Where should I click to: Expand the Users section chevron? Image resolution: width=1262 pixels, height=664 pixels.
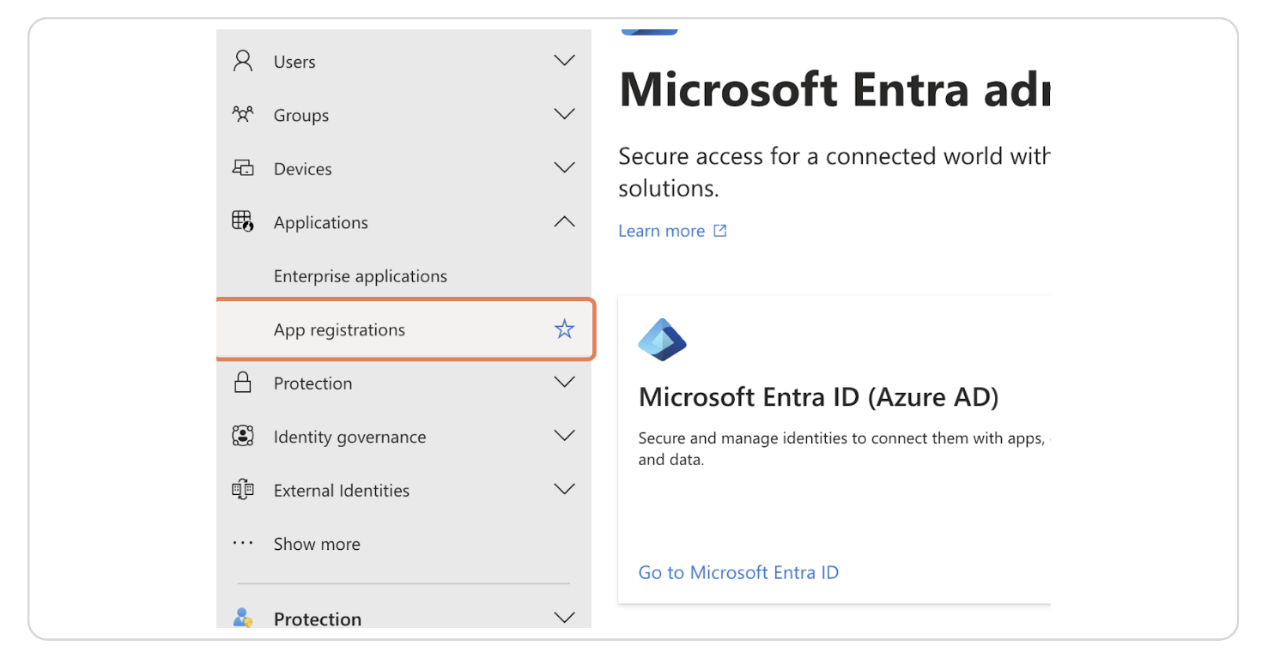pyautogui.click(x=564, y=61)
